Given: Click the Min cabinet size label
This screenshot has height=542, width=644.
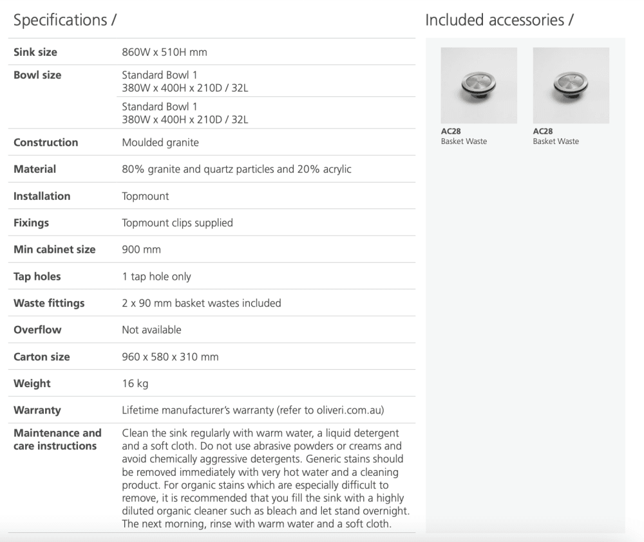Looking at the screenshot, I should click(x=54, y=249).
